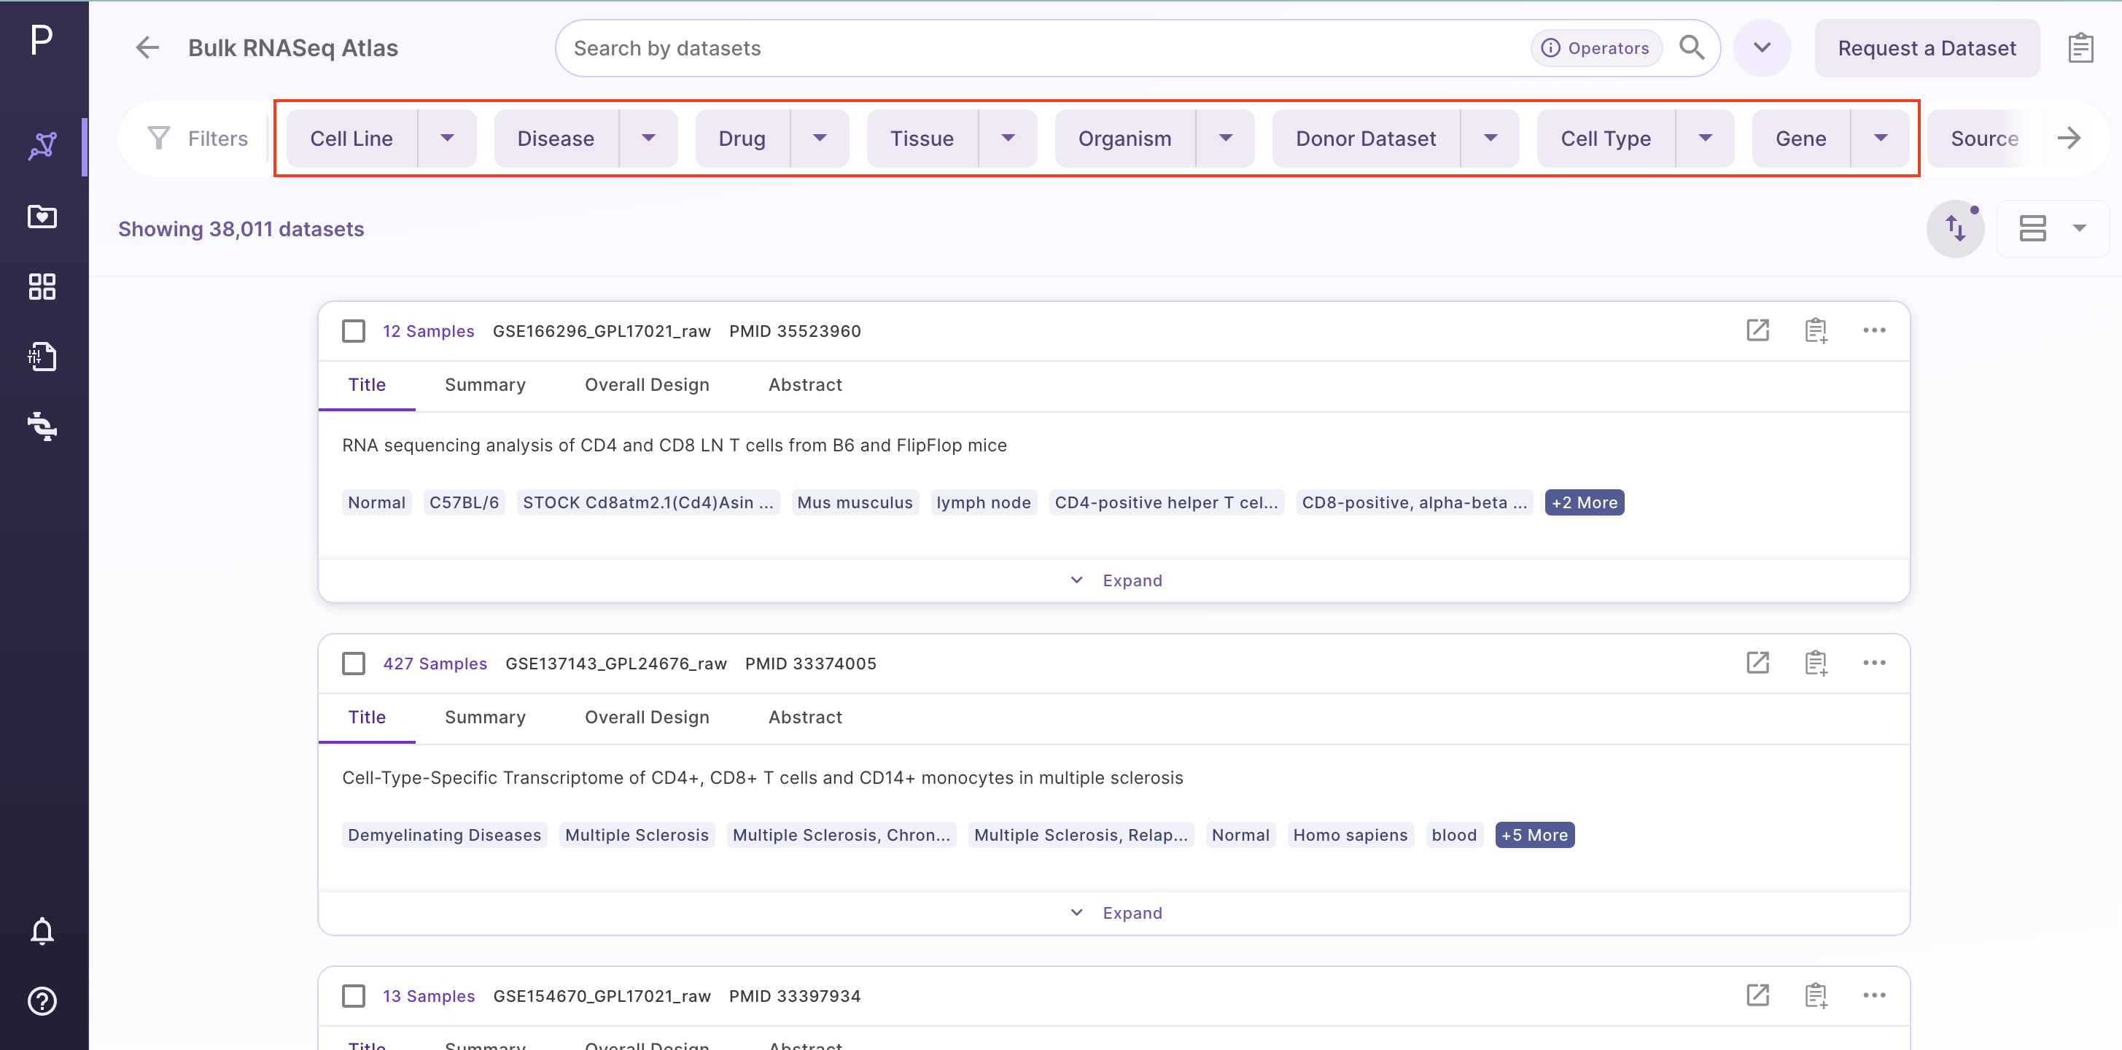Image resolution: width=2122 pixels, height=1050 pixels.
Task: Add GSE154670 dataset to clipboard icon
Action: tap(1816, 995)
